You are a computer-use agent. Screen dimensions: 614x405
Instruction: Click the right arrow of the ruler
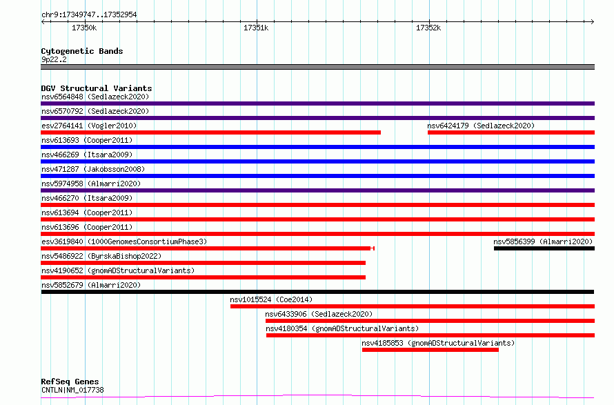coord(593,21)
